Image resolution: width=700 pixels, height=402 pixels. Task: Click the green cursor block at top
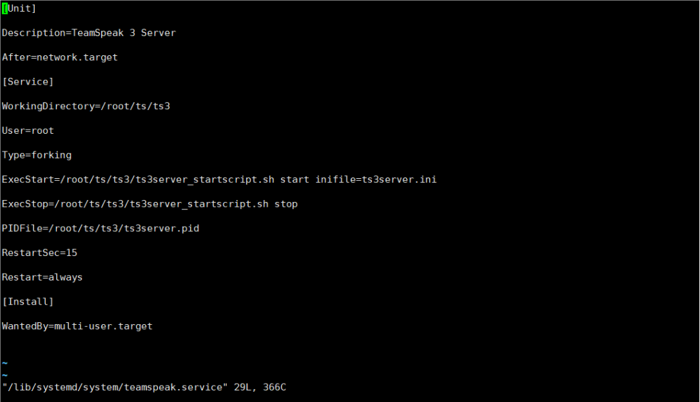pos(5,8)
